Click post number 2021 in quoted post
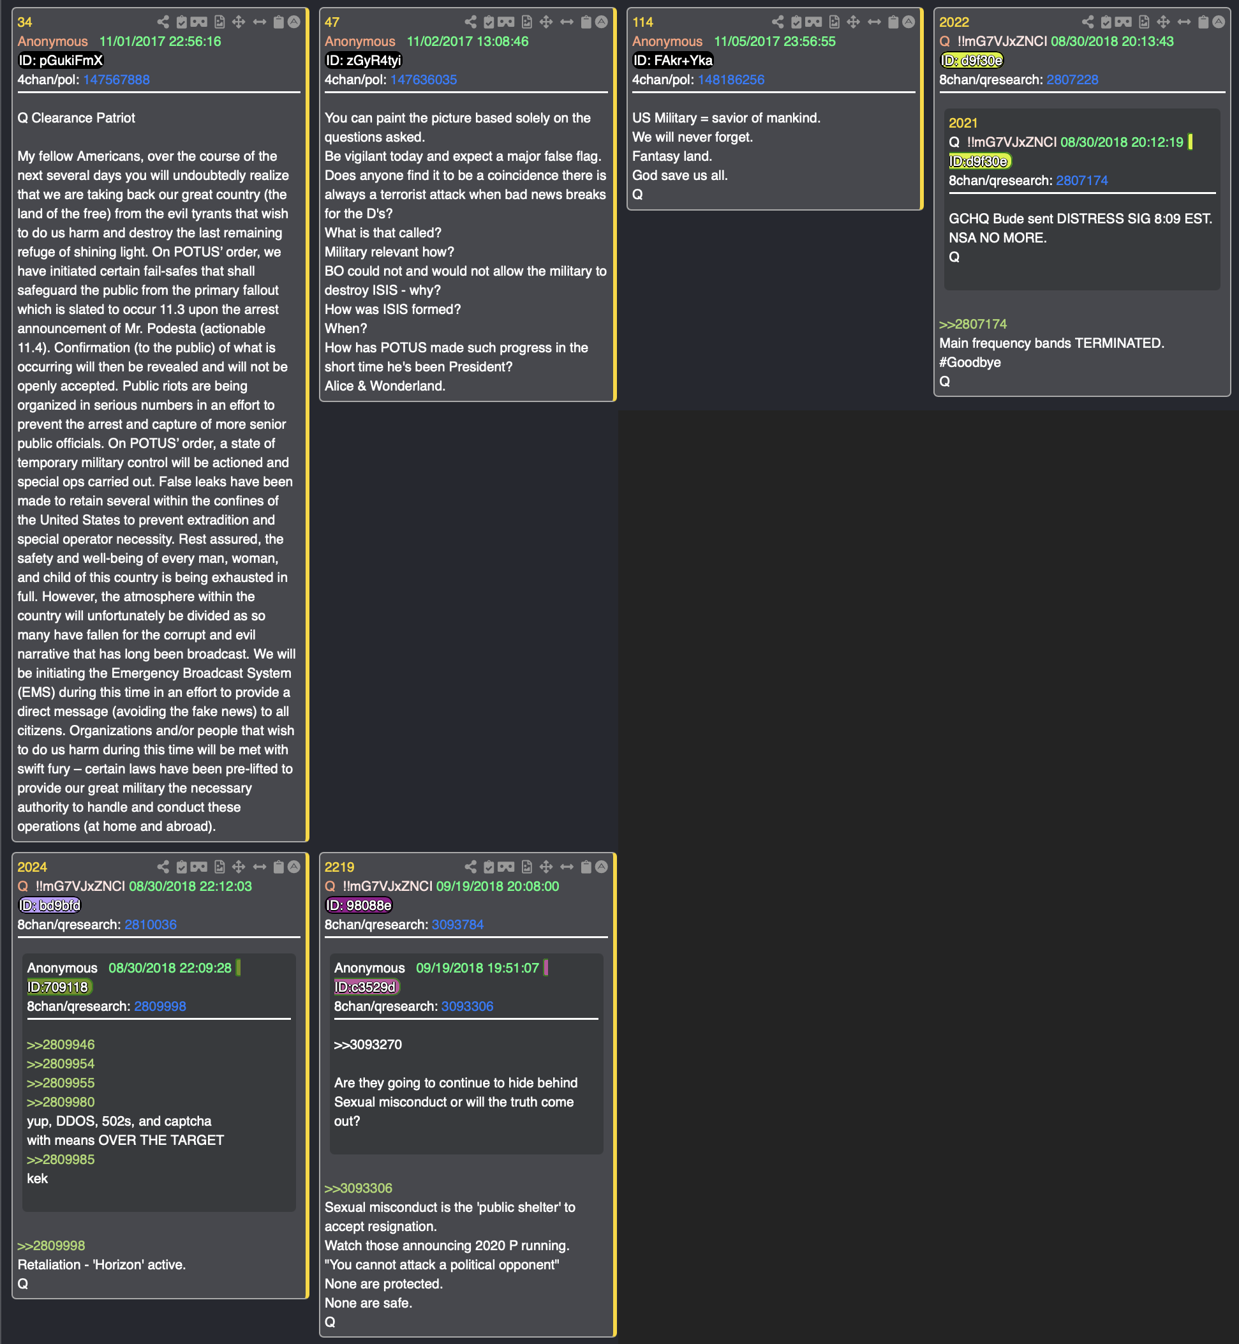 [x=963, y=123]
